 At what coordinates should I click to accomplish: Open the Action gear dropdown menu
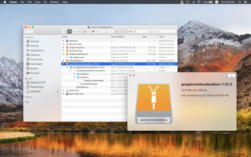[94, 32]
